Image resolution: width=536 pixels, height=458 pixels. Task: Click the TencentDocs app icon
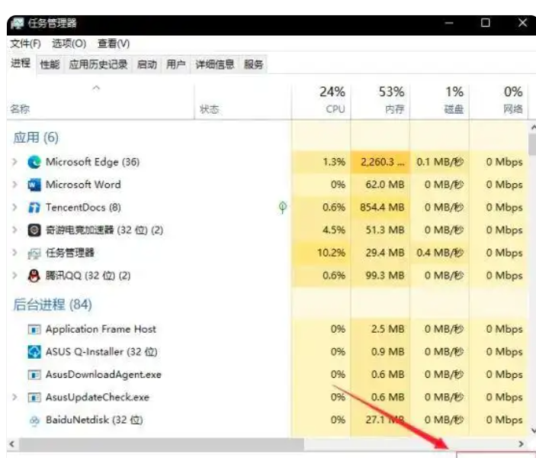(34, 208)
